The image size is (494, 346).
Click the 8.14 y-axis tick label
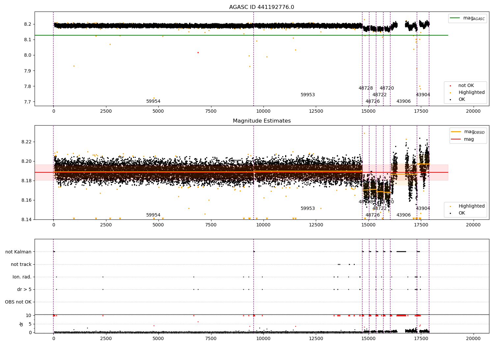tap(26, 220)
